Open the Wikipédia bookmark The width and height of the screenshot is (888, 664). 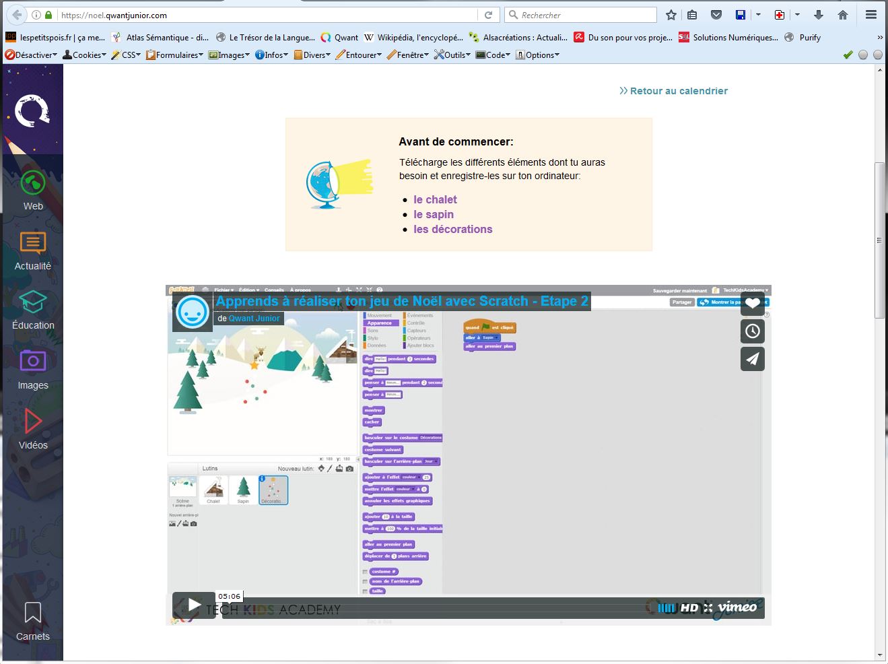[x=414, y=38]
